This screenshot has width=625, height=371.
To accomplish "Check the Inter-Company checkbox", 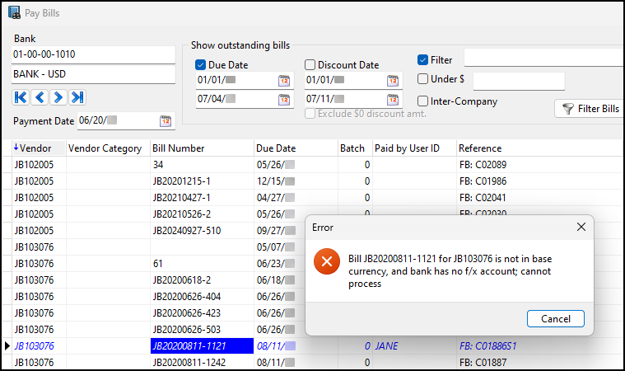I will click(x=422, y=101).
